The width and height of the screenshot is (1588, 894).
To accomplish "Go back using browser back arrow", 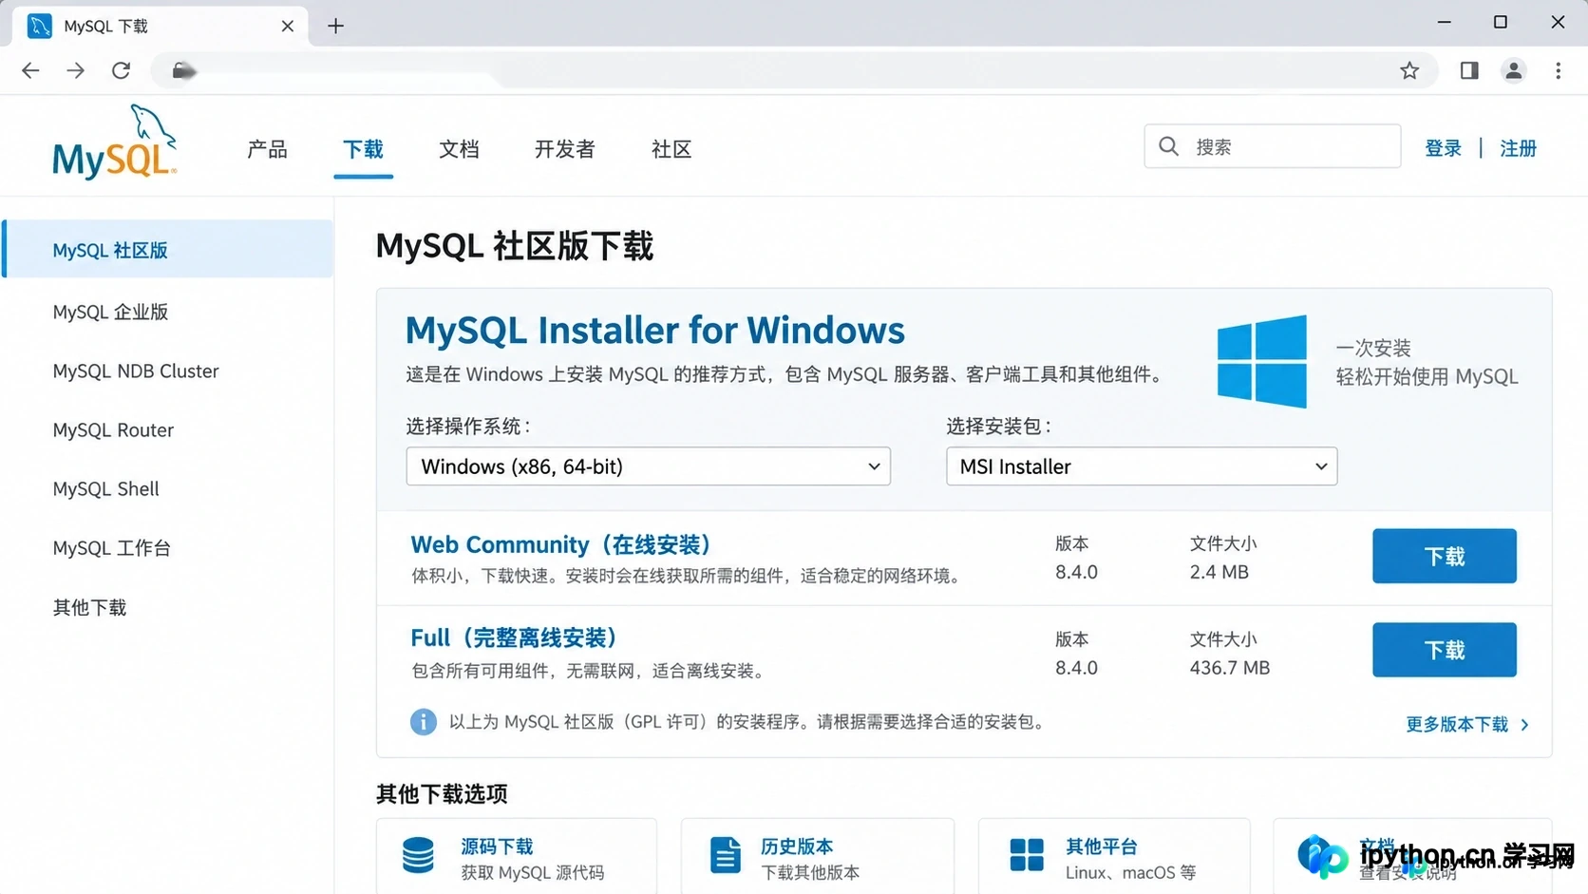I will pos(30,70).
